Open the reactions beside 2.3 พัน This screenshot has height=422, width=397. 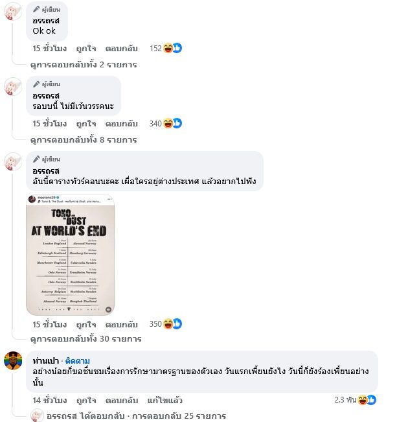pos(367,400)
